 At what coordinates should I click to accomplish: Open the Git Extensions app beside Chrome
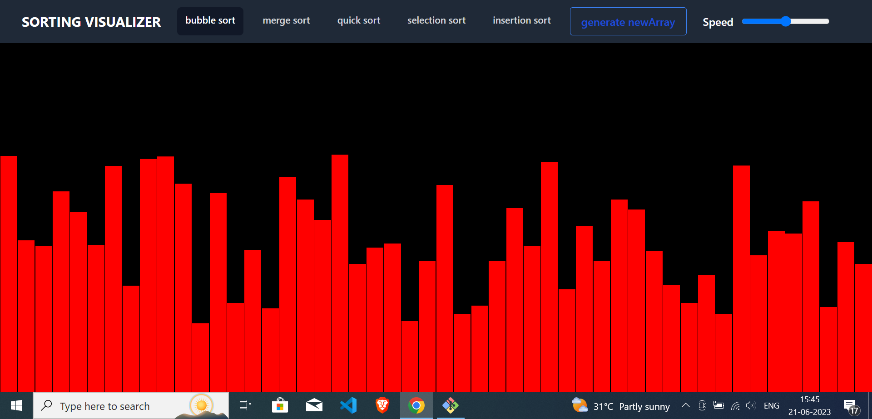450,405
